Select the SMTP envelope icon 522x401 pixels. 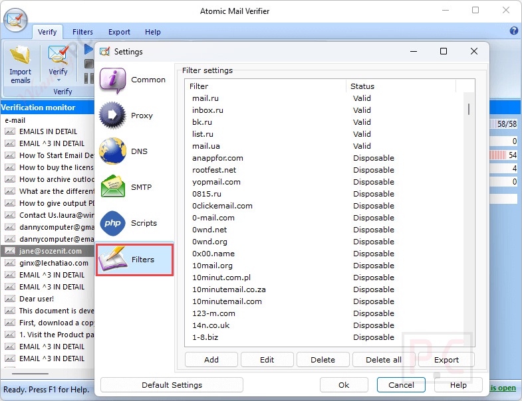(x=113, y=187)
